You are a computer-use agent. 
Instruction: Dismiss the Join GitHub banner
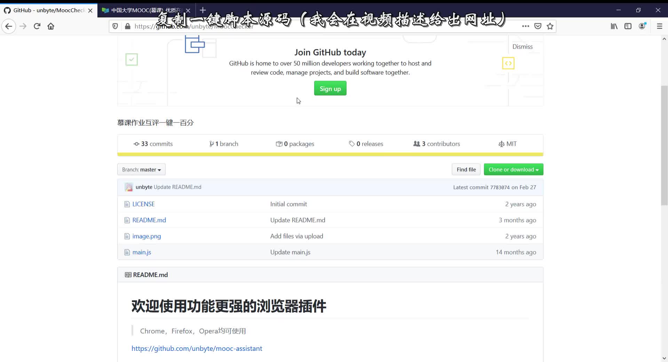[522, 47]
